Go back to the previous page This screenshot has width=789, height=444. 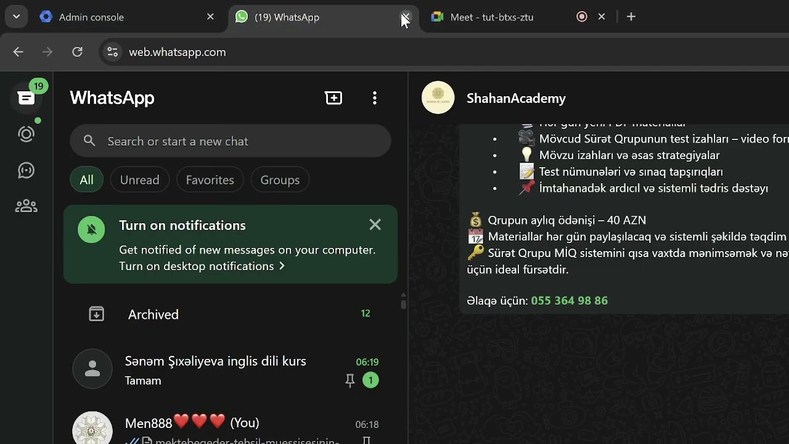pyautogui.click(x=18, y=52)
